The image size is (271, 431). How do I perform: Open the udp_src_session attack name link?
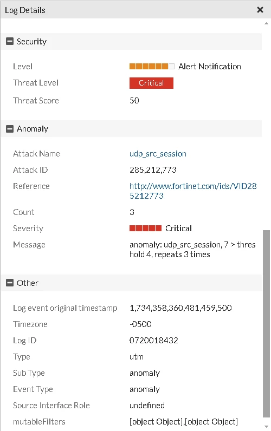[158, 154]
